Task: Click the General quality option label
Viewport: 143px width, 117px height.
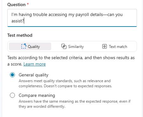Action: (x=34, y=75)
